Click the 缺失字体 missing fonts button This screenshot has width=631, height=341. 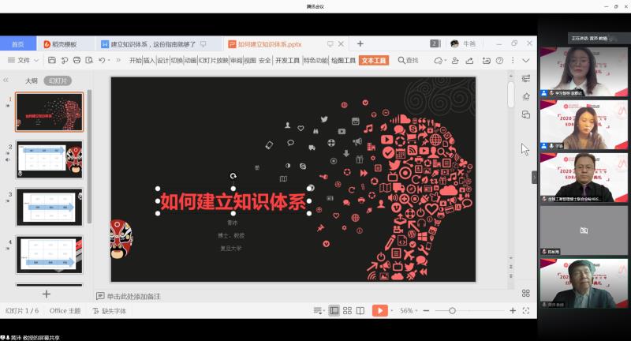[x=109, y=311]
